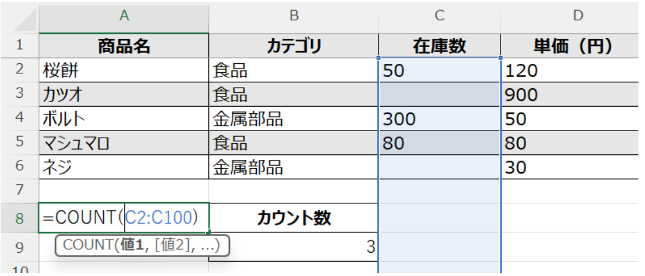Image resolution: width=645 pixels, height=276 pixels.
Task: Select the cell containing マシュマロ
Action: click(124, 144)
